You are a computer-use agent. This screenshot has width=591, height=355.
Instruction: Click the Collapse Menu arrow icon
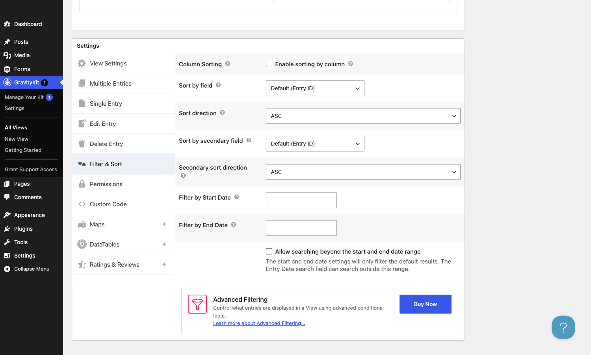pyautogui.click(x=7, y=269)
